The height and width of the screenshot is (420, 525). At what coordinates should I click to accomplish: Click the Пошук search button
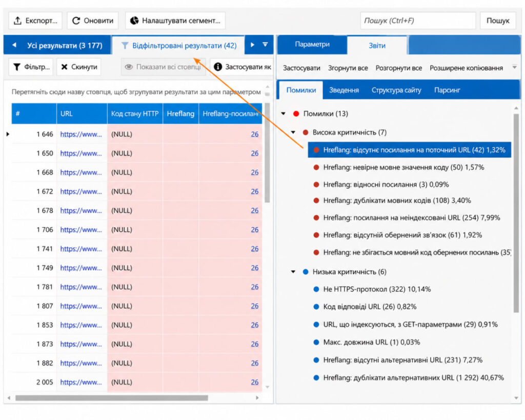497,21
